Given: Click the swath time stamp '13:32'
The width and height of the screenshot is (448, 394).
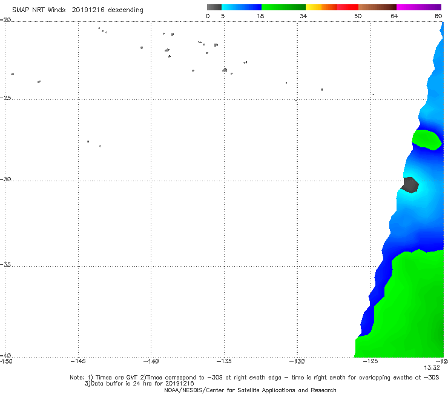Looking at the screenshot, I should (432, 368).
